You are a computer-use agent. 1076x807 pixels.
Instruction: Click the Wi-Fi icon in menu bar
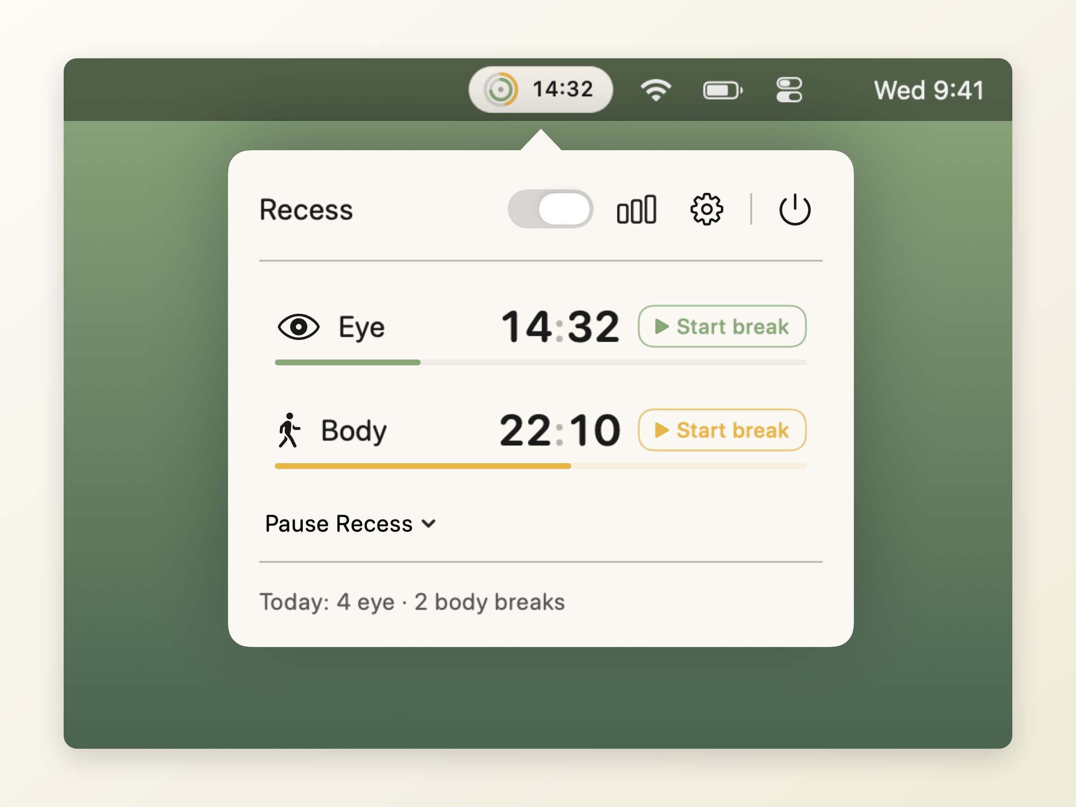pyautogui.click(x=656, y=90)
